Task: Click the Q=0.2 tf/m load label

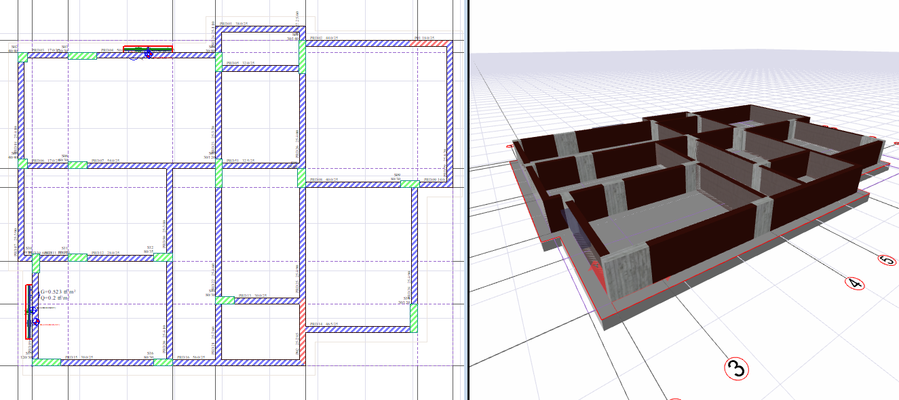Action: [54, 298]
